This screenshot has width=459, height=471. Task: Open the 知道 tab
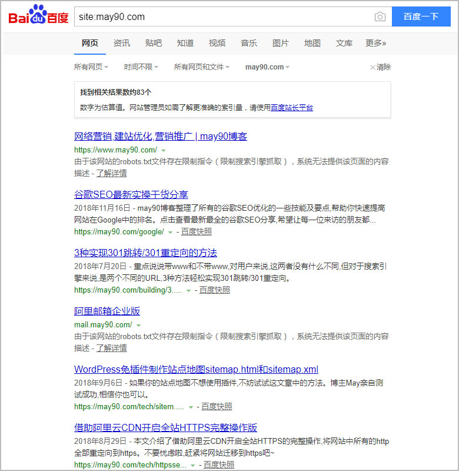(x=185, y=43)
